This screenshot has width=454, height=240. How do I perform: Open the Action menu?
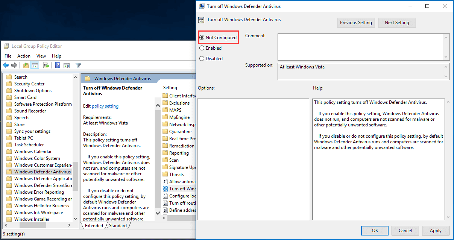[x=24, y=56]
